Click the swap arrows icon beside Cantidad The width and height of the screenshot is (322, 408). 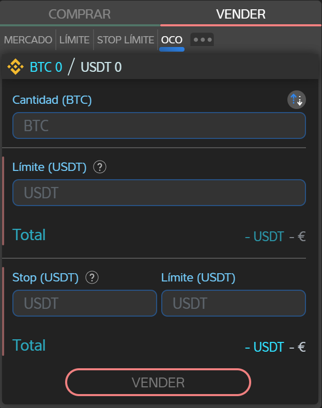point(297,100)
